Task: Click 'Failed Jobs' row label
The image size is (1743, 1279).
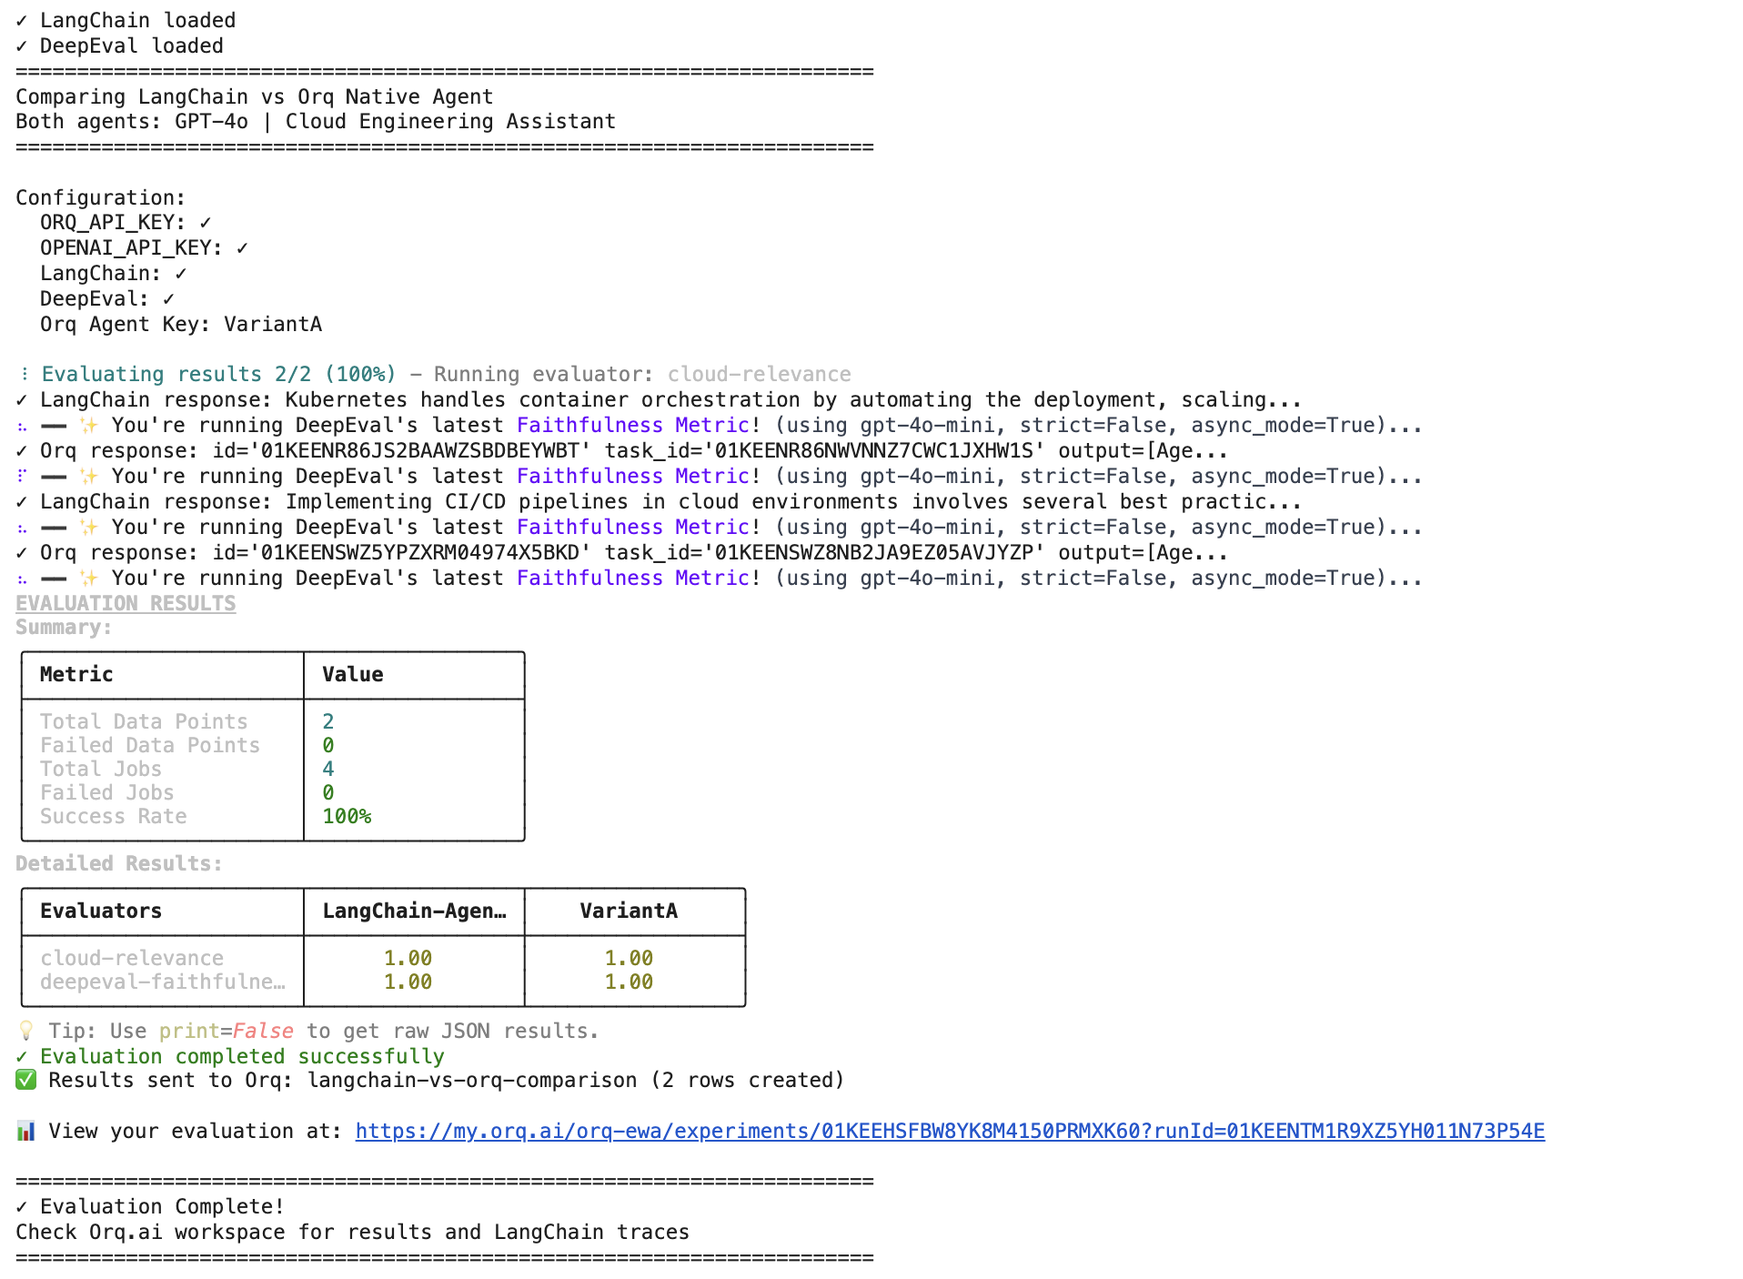Action: [x=107, y=792]
